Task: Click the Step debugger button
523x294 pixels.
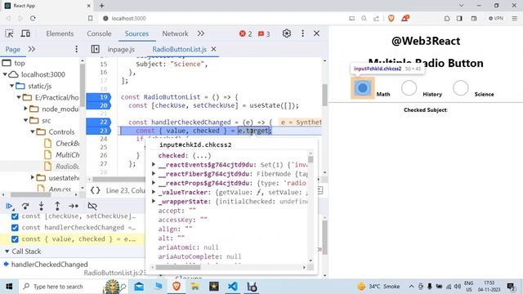Action: tap(74, 206)
